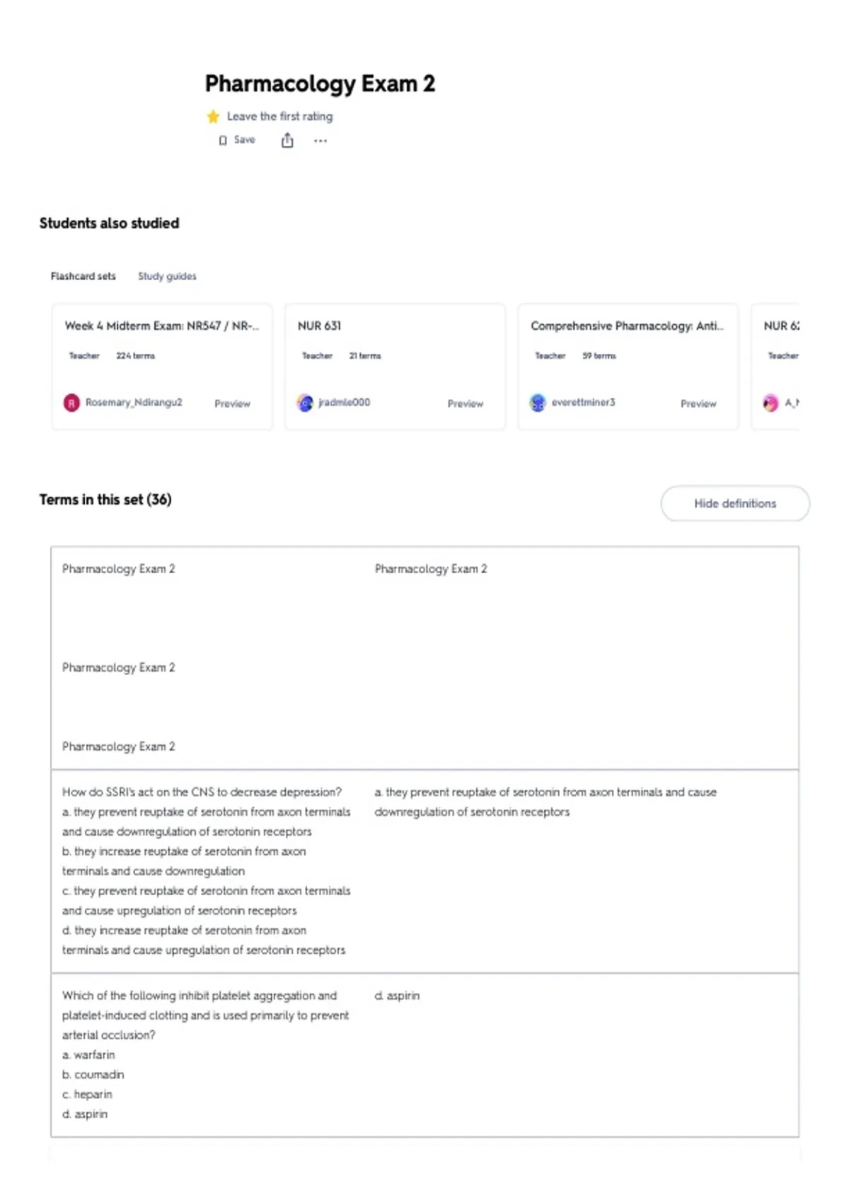Image resolution: width=849 pixels, height=1203 pixels.
Task: Preview the NUR 631 set
Action: coord(465,403)
